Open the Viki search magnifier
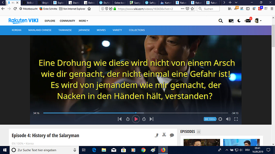Viewport: 275px width, 154px height. tap(221, 21)
